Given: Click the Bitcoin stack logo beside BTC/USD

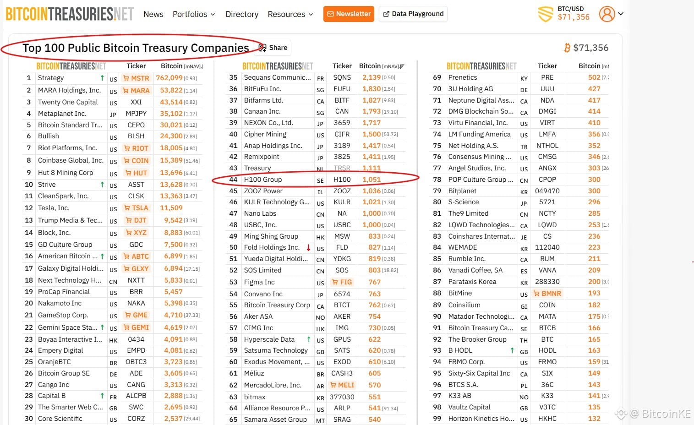Looking at the screenshot, I should click(x=545, y=14).
